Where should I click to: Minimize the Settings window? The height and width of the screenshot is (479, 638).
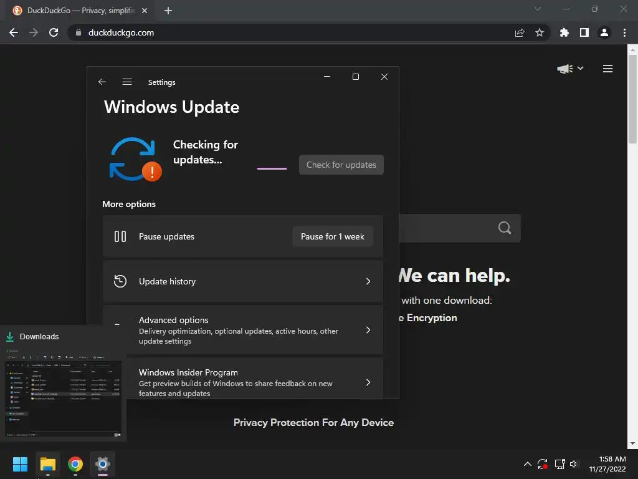coord(327,77)
